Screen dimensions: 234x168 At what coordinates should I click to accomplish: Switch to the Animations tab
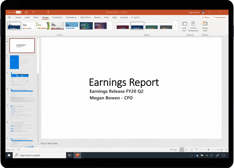tap(71, 17)
